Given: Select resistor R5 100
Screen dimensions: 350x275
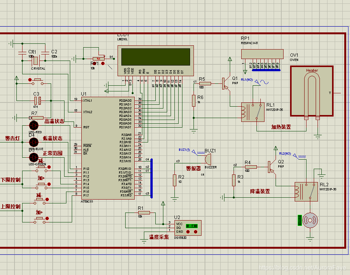Looking at the screenshot, I should pyautogui.click(x=205, y=83).
